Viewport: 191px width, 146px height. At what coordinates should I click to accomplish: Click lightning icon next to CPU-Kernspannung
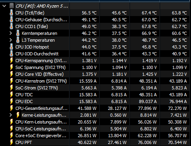tap(12, 61)
